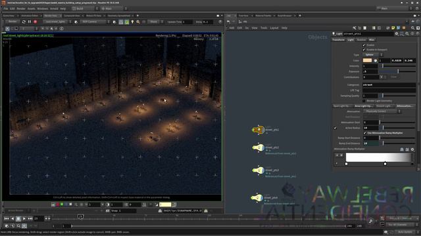This screenshot has height=236, width=421.
Task: Click the light bulb icon in render toolbar
Action: tap(132, 22)
